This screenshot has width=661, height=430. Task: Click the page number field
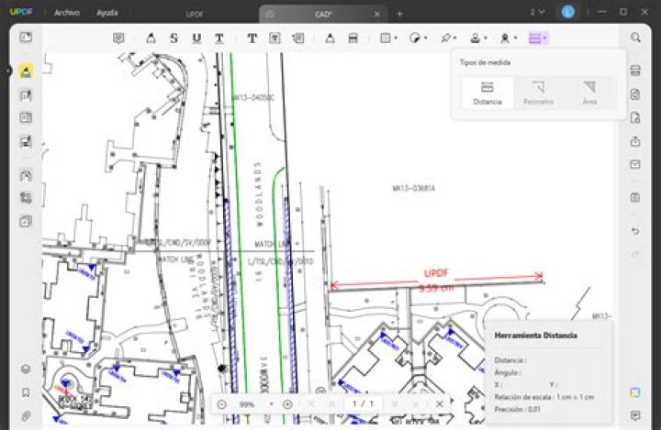[x=363, y=404]
